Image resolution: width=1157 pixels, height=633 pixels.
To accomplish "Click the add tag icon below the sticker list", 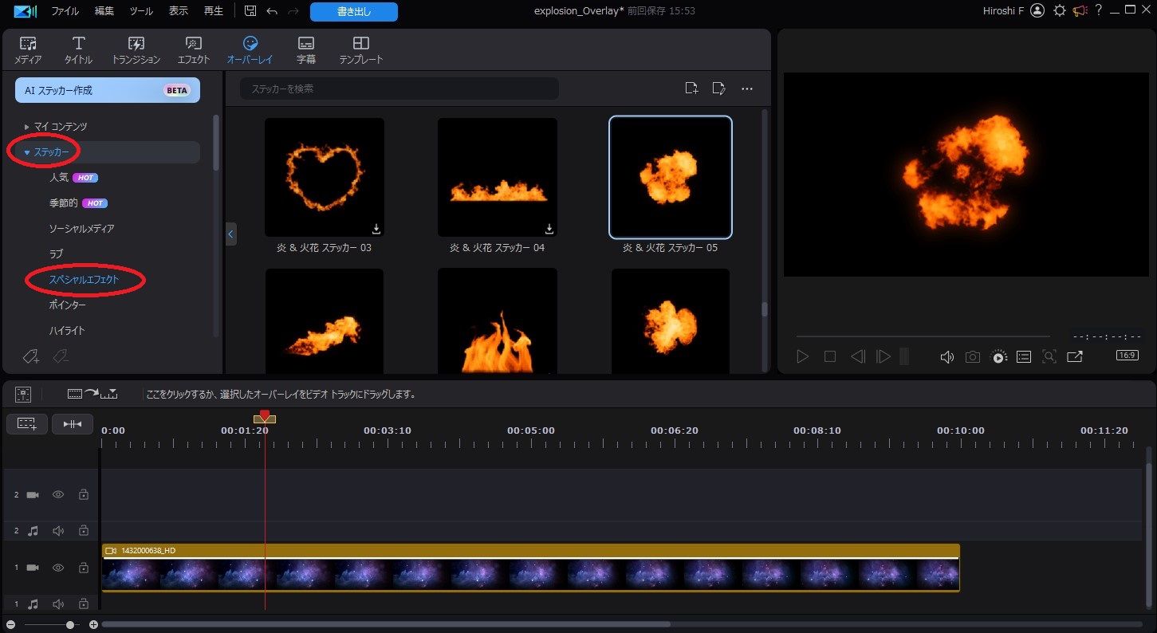I will (30, 356).
